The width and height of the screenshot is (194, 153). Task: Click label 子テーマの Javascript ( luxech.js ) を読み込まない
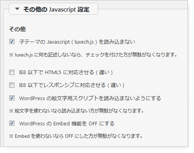pos(77,42)
